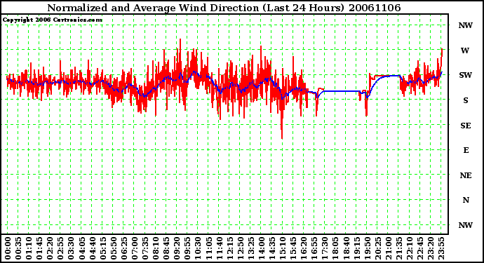Click the "06:25" time axis label
484x263 pixels.
coord(123,248)
